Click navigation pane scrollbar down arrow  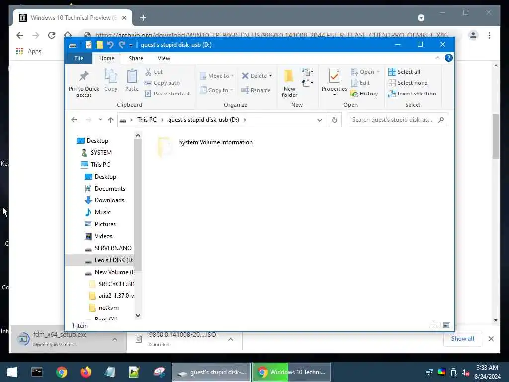138,315
